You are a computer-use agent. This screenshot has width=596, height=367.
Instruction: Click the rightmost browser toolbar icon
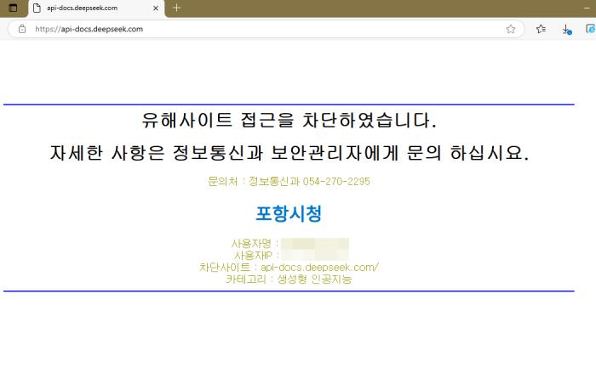click(x=590, y=29)
